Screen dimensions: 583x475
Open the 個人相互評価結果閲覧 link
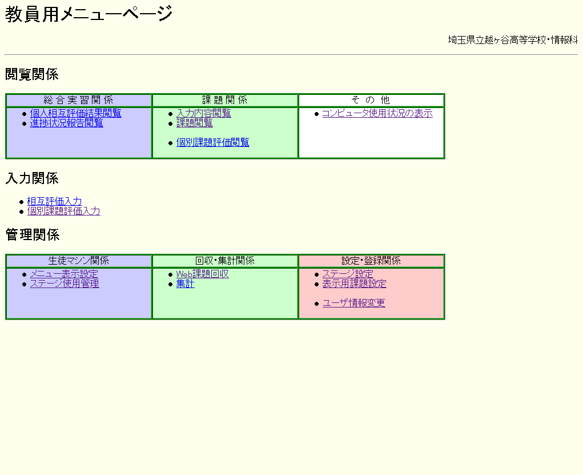point(75,113)
